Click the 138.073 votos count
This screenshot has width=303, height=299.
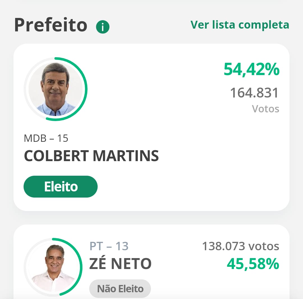point(241,246)
